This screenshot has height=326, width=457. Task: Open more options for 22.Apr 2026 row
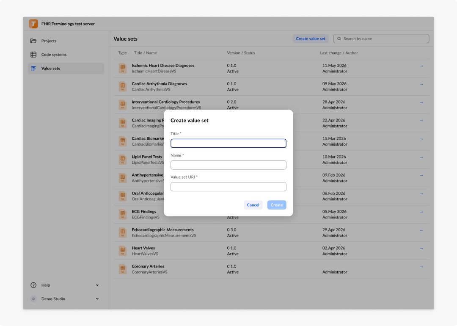(421, 121)
